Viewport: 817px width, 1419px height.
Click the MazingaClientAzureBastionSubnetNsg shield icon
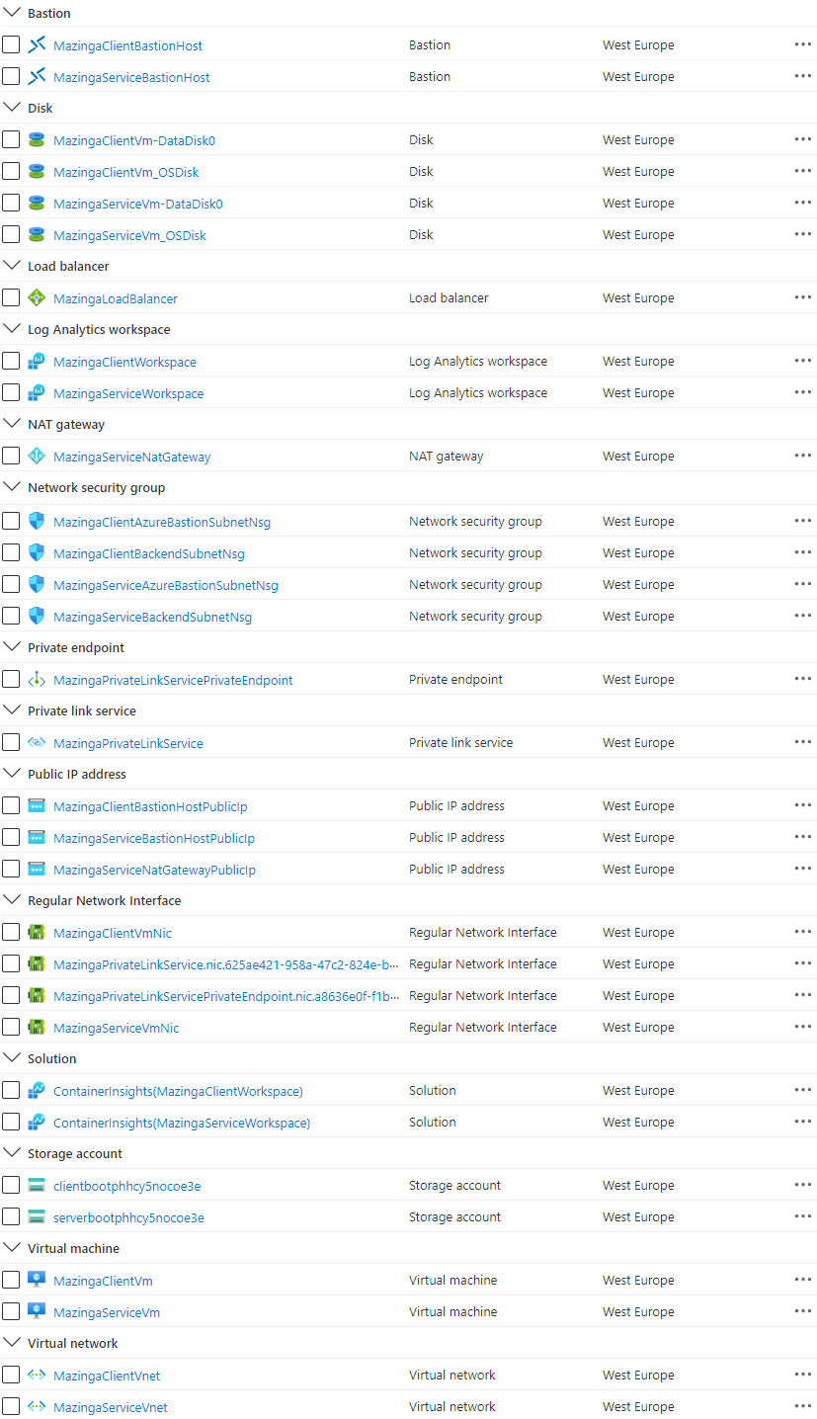click(37, 522)
